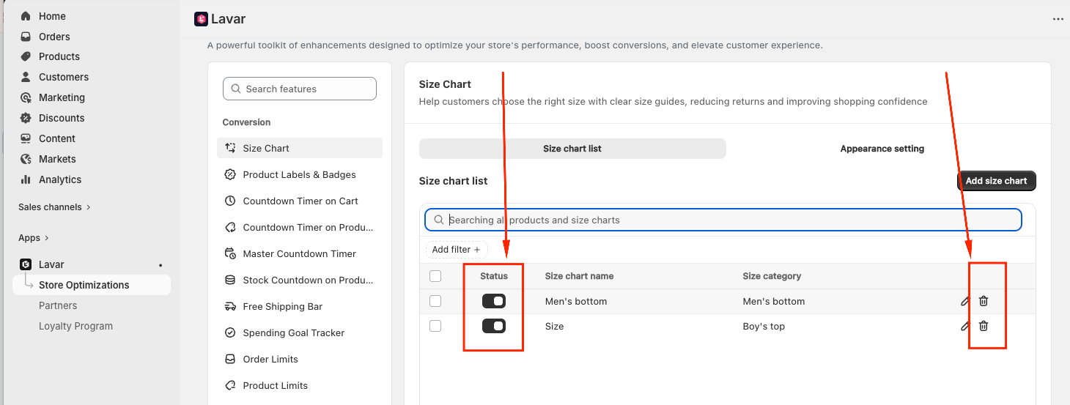Click the Countdown Timer on Cart clock icon
This screenshot has height=405, width=1070.
230,201
